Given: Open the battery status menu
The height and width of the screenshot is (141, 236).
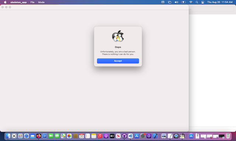Looking at the screenshot, I should point(183,2).
